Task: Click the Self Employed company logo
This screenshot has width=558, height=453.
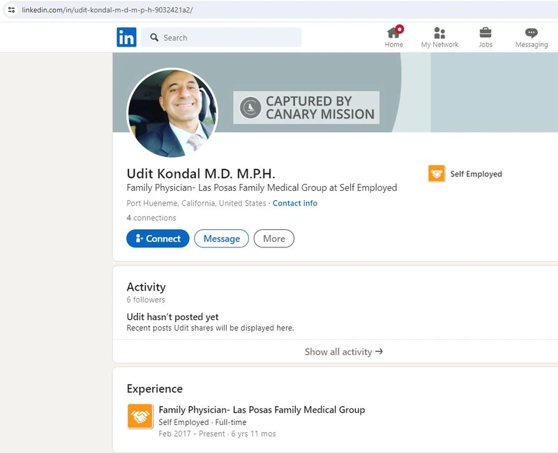Action: [438, 174]
